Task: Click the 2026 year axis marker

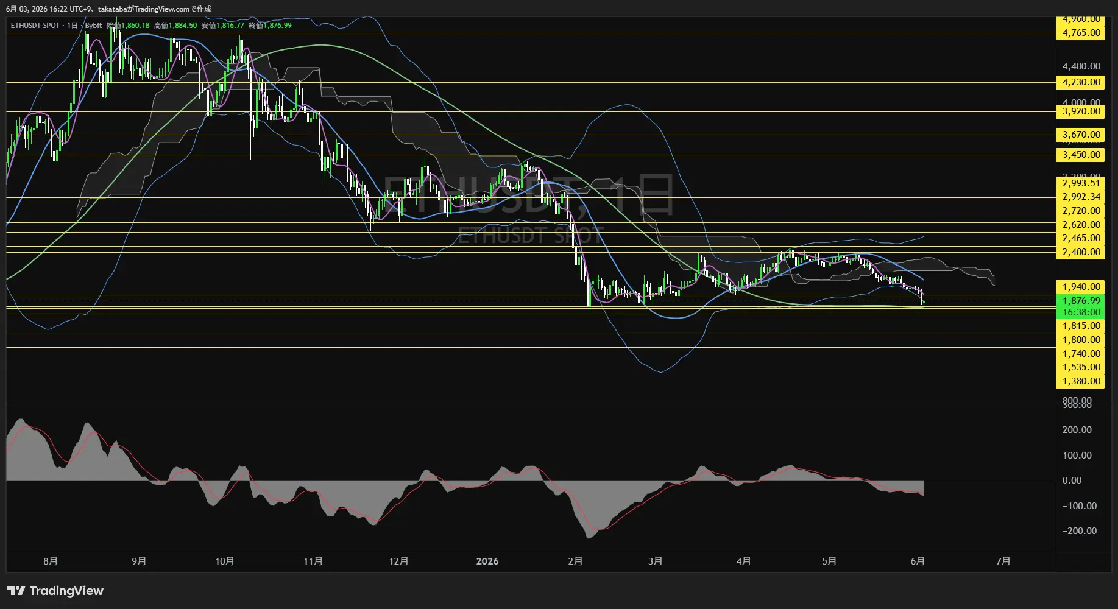Action: pos(487,561)
